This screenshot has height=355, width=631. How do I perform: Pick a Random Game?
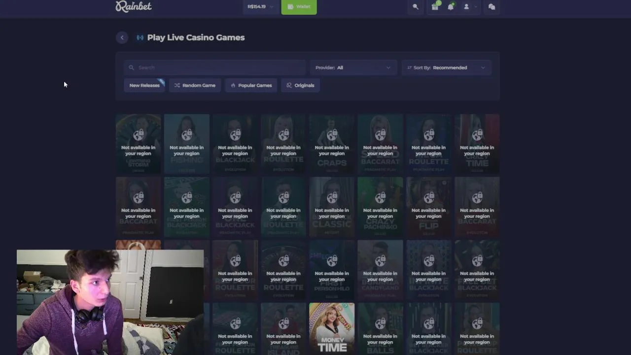195,85
